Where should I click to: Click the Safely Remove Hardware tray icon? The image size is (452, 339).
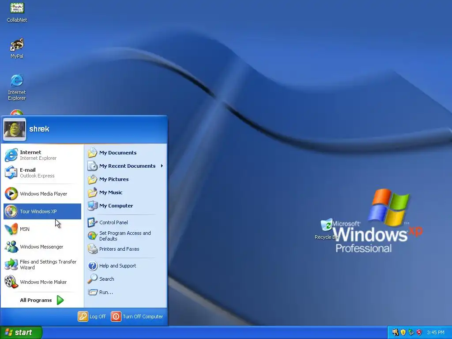[411, 332]
